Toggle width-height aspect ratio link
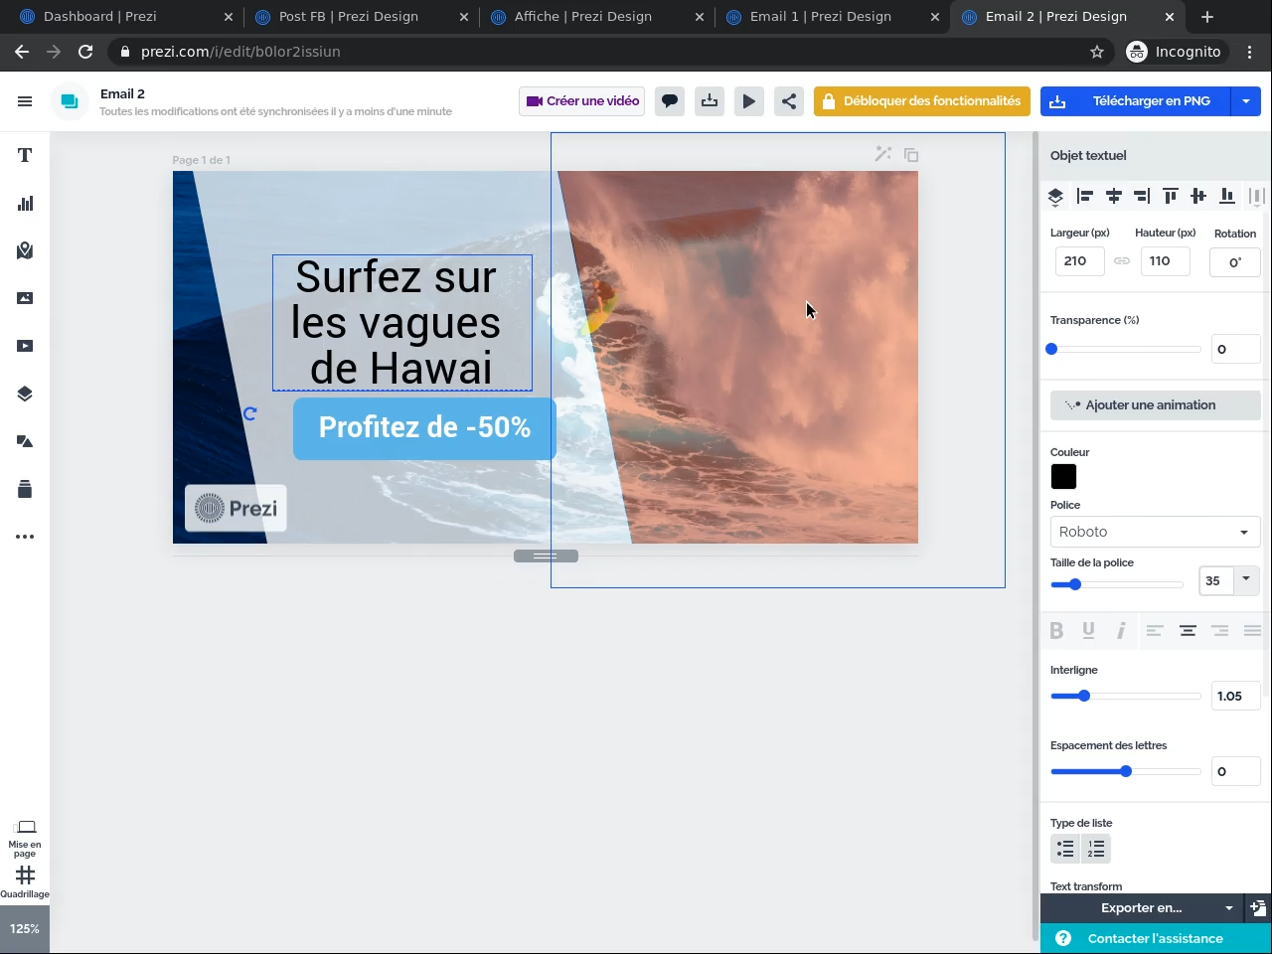The image size is (1272, 954). click(1122, 261)
